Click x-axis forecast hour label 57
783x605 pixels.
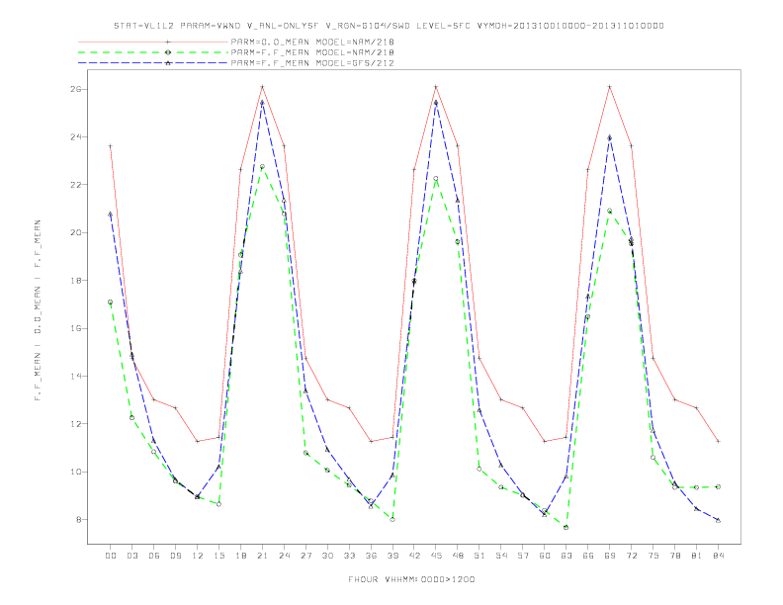[523, 556]
